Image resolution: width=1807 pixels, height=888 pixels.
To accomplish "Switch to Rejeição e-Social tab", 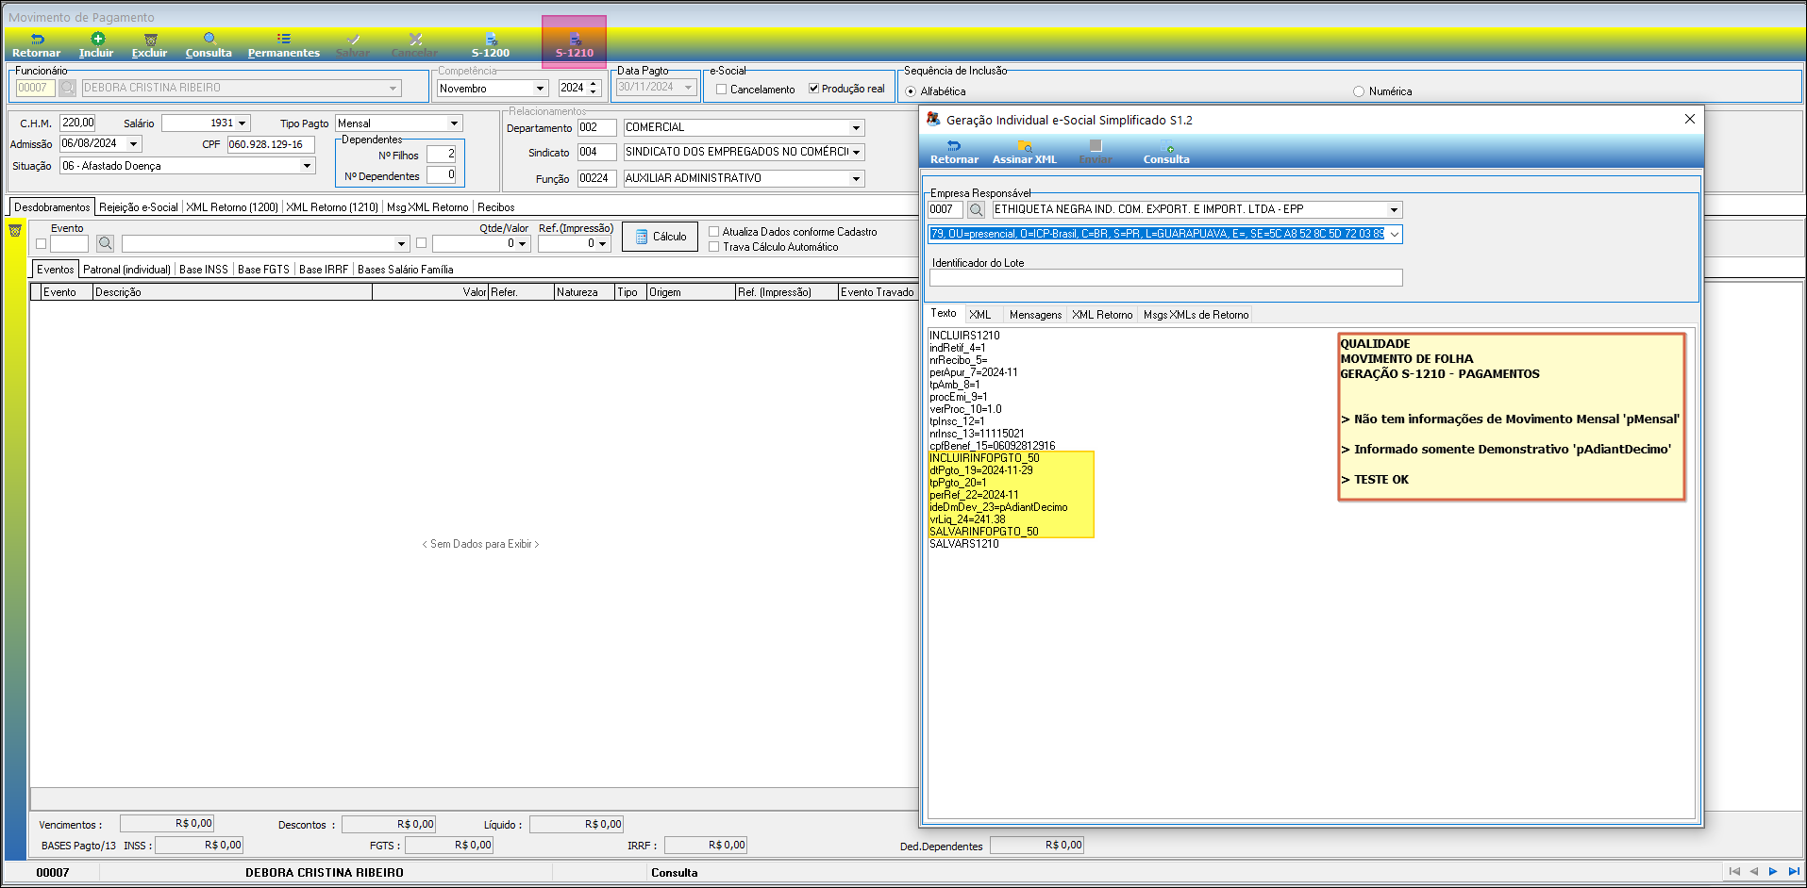I will 139,207.
